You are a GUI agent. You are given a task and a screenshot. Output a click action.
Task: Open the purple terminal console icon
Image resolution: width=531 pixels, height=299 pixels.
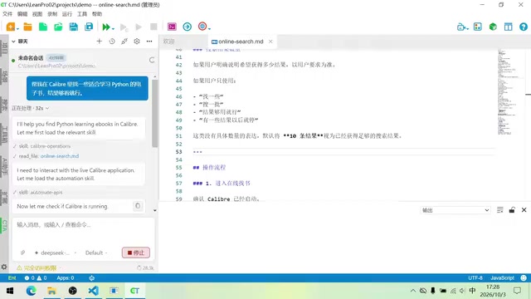pyautogui.click(x=172, y=27)
